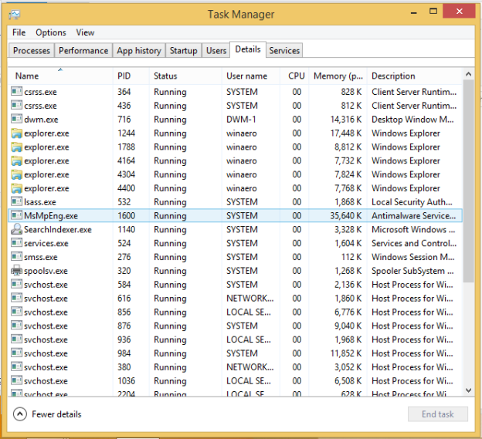Click Local Security Auth... description
482x439 pixels.
coord(412,202)
